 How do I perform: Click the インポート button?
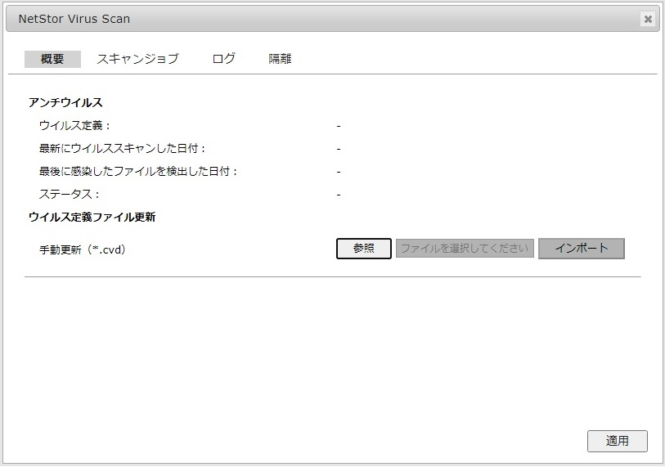pos(582,249)
